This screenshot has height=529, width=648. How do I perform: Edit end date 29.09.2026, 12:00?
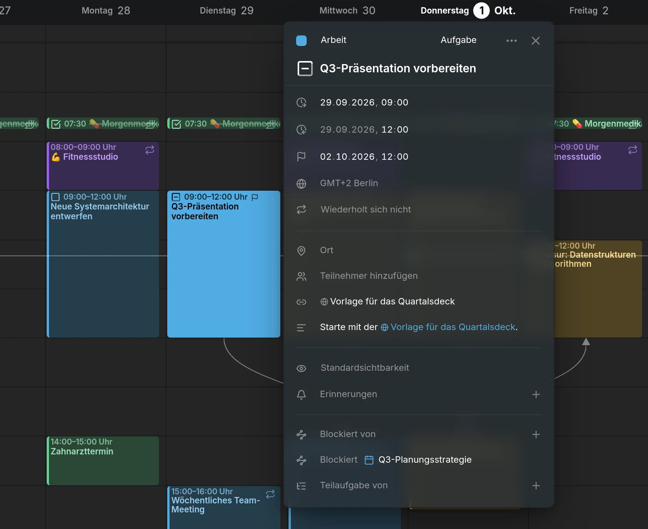coord(364,130)
